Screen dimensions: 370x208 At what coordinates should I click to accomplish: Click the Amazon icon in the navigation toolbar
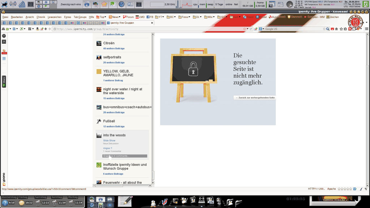38,29
